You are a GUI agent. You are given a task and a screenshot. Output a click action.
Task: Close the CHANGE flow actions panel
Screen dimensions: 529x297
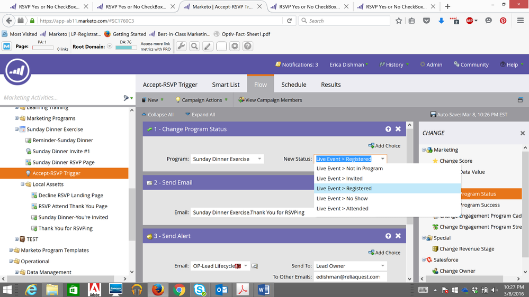[523, 133]
